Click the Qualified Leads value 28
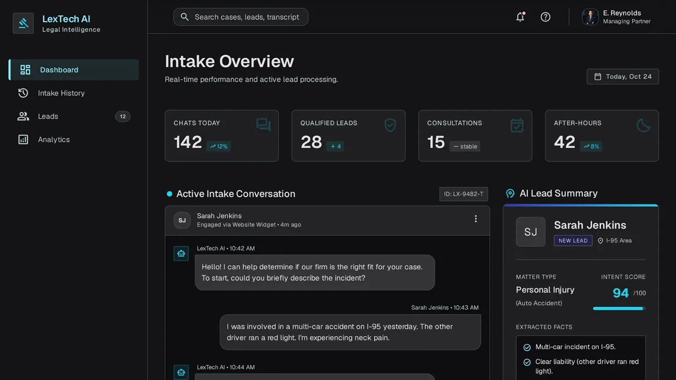Viewport: 676px width, 380px height. (x=311, y=142)
